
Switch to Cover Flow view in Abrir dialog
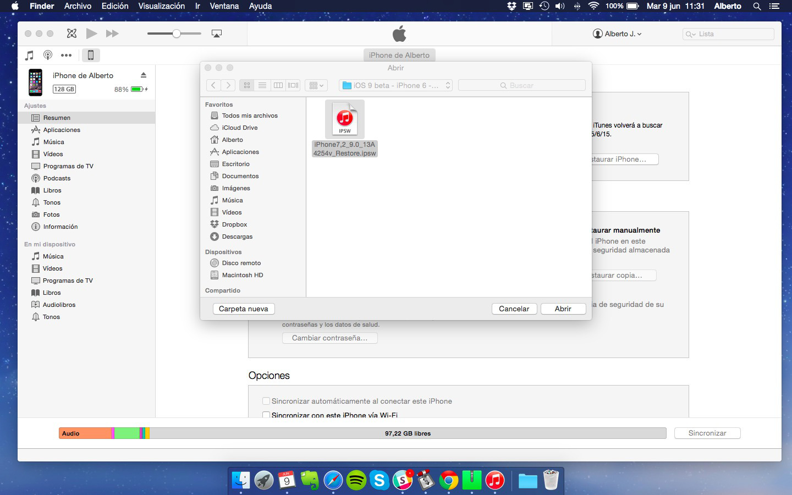point(293,85)
